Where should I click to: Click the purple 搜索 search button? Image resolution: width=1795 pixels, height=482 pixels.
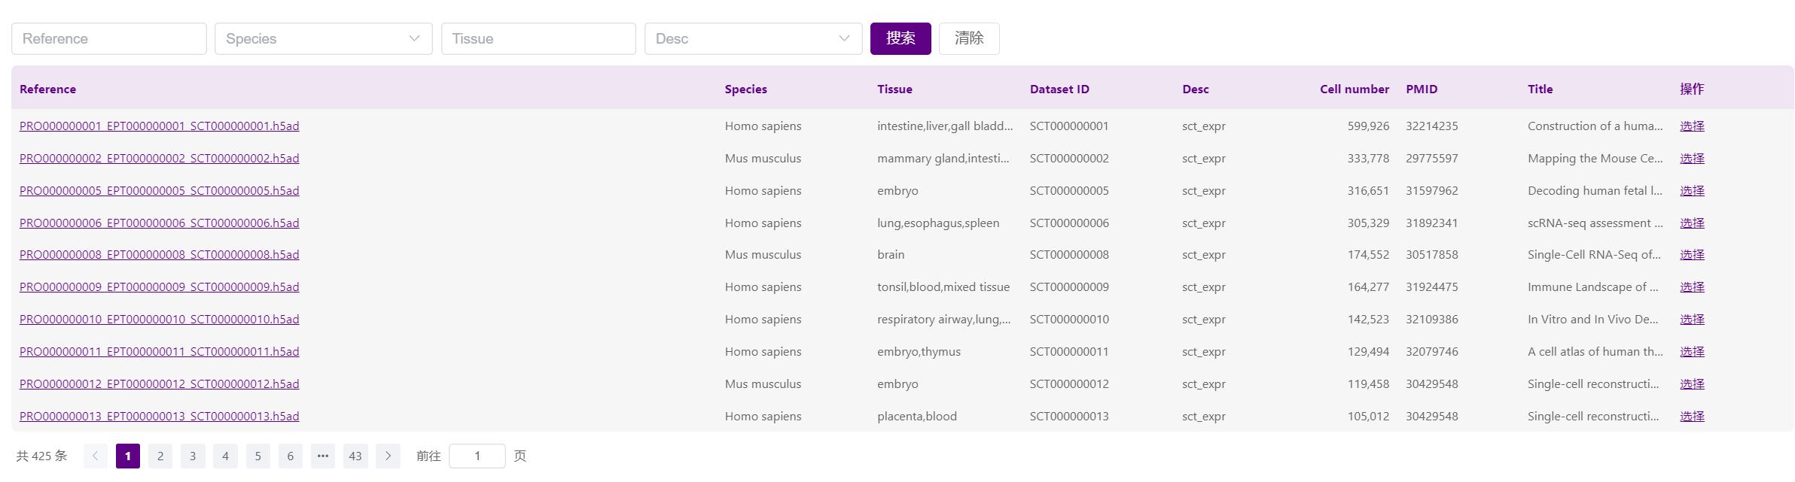pyautogui.click(x=900, y=38)
